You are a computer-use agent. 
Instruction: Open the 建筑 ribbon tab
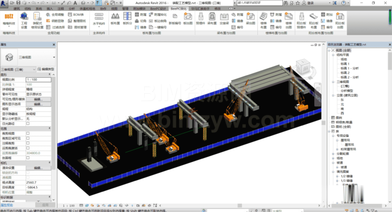16,9
